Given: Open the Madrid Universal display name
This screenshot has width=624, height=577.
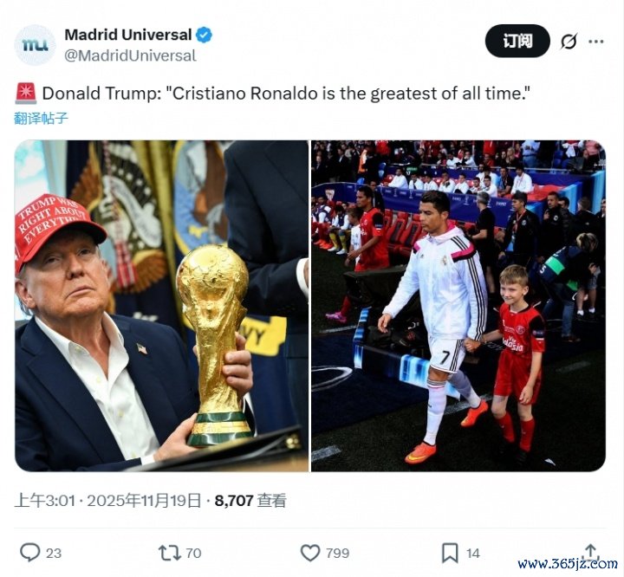Looking at the screenshot, I should point(128,35).
